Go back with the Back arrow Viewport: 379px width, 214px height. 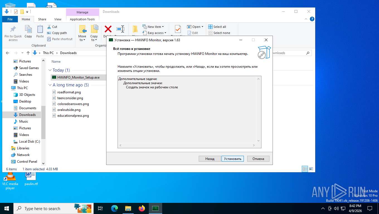(x=8, y=53)
